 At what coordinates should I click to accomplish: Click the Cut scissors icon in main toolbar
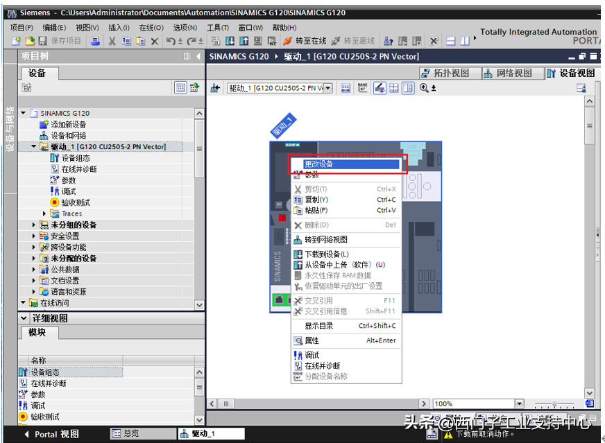(x=112, y=41)
